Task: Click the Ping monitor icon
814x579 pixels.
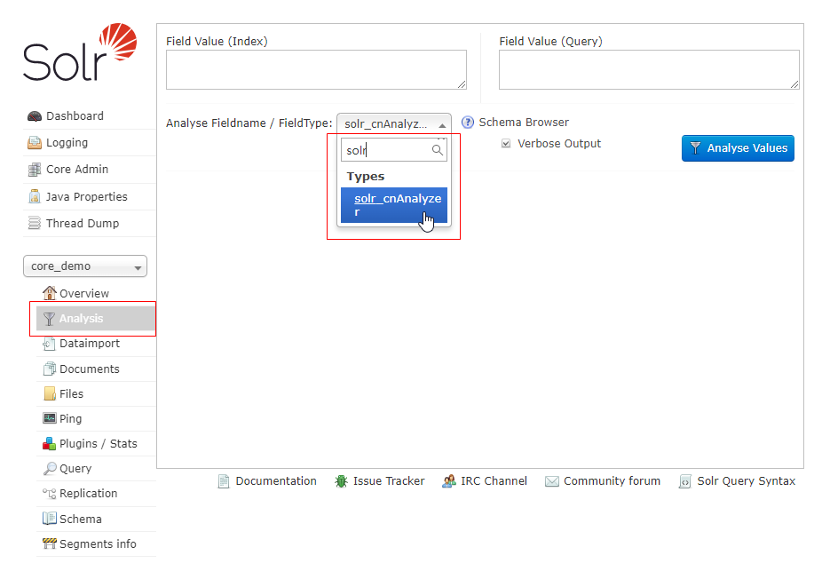Action: (x=50, y=418)
